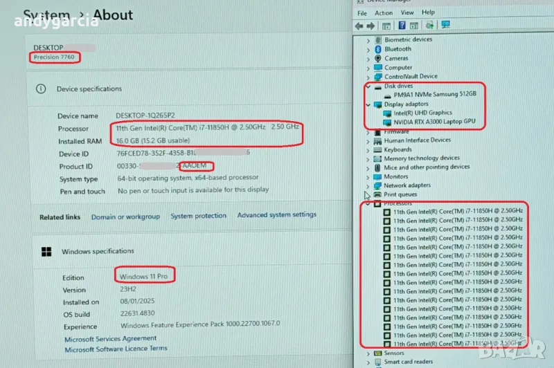Click Scan for hardware changes monitor icon
Viewport: 554px width, 368px height.
click(x=445, y=26)
